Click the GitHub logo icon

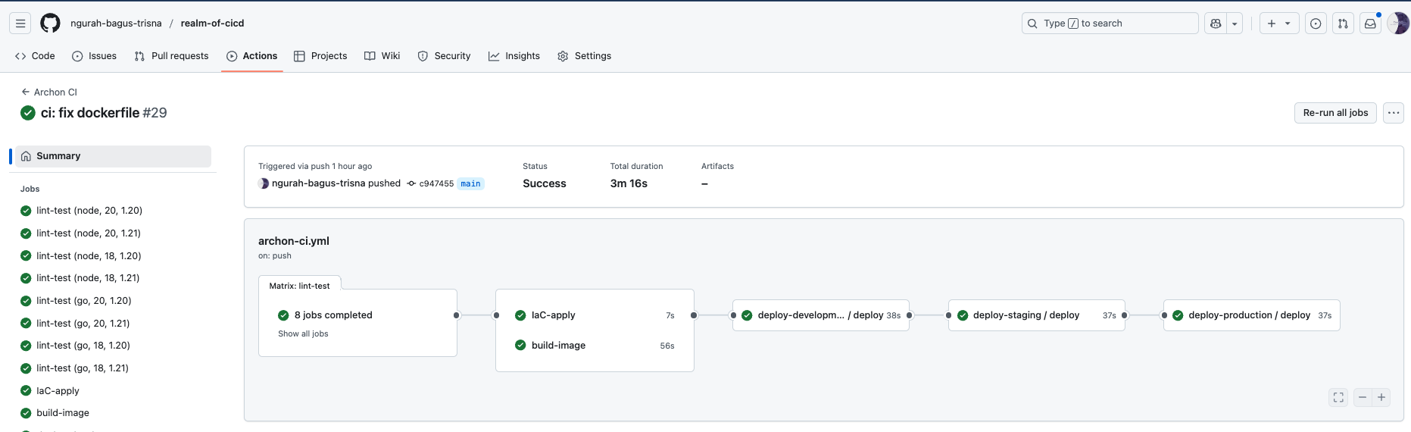[50, 23]
